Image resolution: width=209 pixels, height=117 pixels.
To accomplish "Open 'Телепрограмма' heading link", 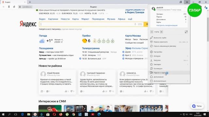I will click(x=91, y=48).
